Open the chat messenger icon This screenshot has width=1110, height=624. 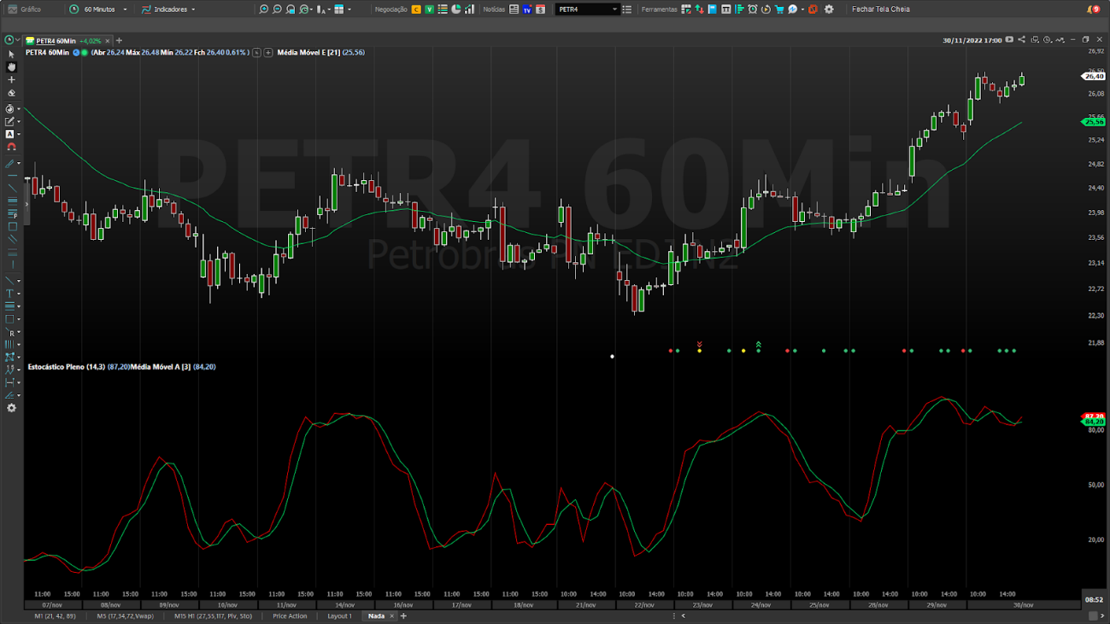tap(792, 9)
